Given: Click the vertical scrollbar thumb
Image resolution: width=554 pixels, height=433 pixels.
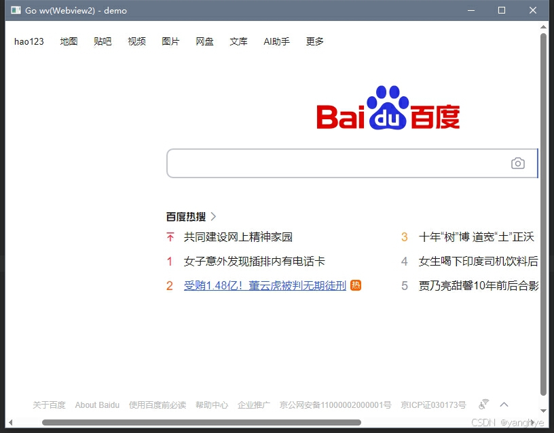Looking at the screenshot, I should [x=543, y=214].
